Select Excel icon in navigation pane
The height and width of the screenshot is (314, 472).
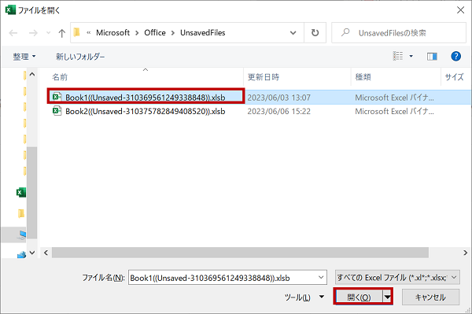[21, 192]
